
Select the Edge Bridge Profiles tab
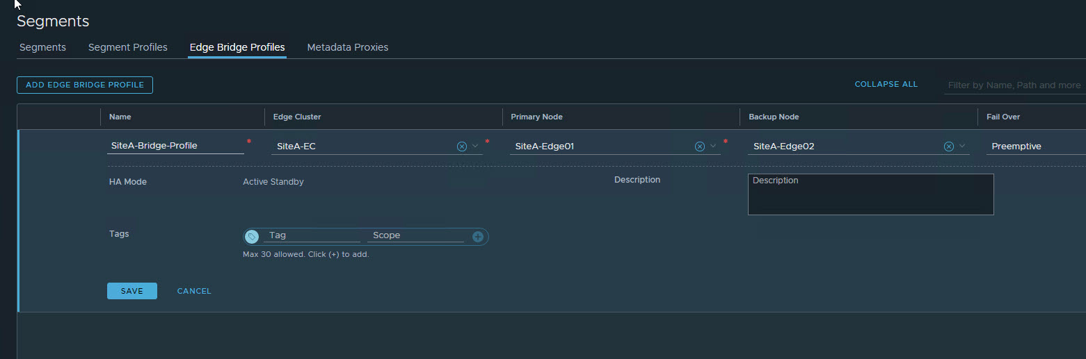[x=237, y=47]
